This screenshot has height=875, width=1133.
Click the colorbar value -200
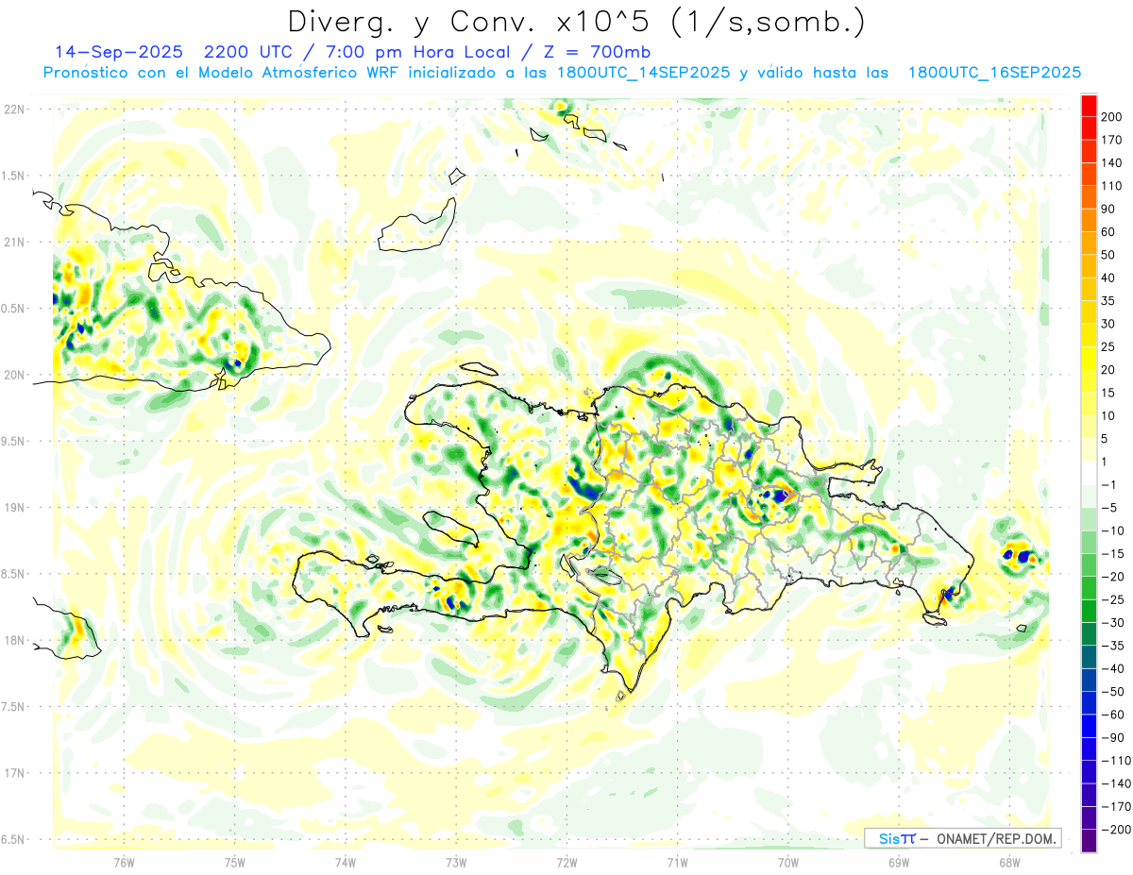(1115, 830)
